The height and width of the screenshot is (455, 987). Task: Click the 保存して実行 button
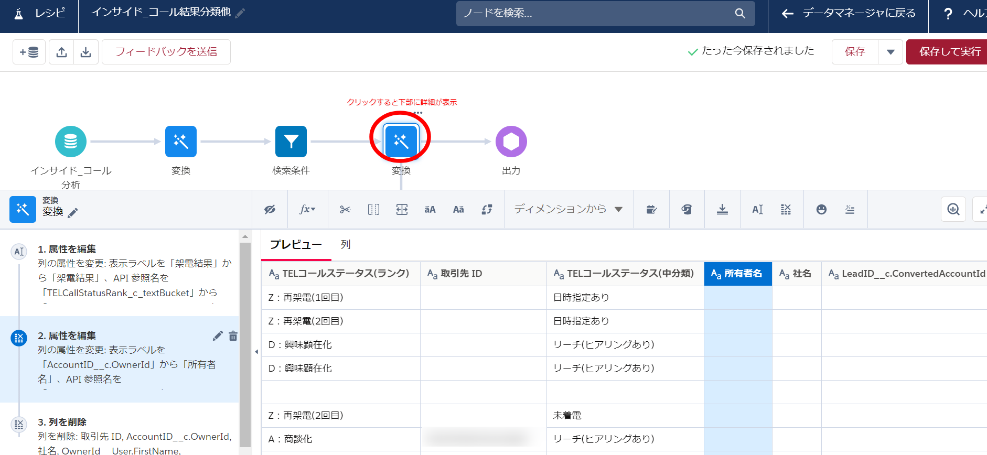(x=949, y=52)
